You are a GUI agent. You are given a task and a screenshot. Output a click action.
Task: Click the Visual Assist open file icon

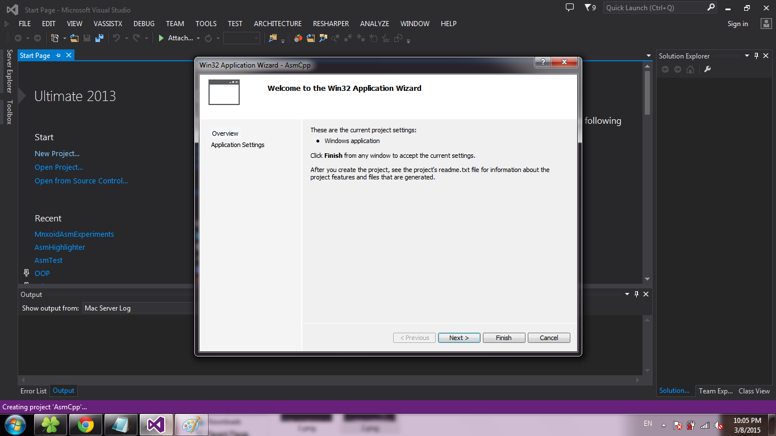[311, 38]
